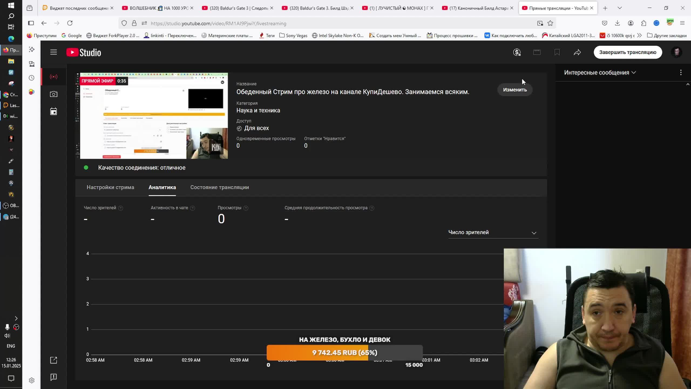The height and width of the screenshot is (389, 691).
Task: Click the live stream preview thumbnail
Action: pyautogui.click(x=152, y=116)
